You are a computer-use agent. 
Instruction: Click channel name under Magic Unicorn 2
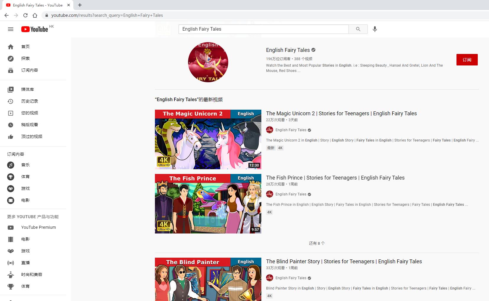(291, 130)
